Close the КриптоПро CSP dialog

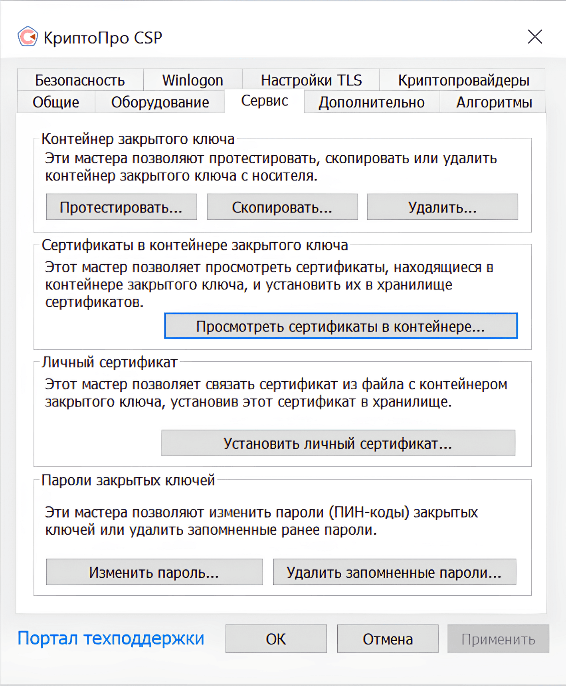point(535,37)
